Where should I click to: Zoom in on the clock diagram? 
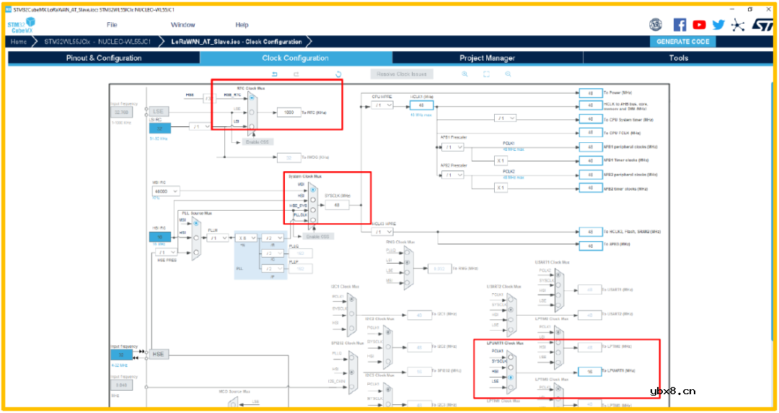coord(465,74)
